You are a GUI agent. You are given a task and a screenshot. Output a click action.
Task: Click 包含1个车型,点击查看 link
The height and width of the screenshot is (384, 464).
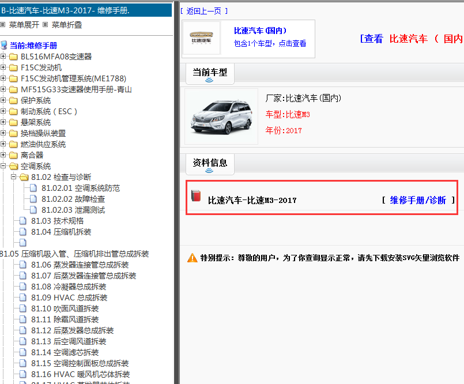tap(270, 43)
